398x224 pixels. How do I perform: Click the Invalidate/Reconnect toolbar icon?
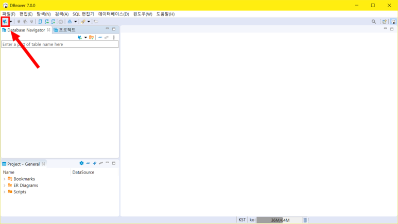pos(25,22)
